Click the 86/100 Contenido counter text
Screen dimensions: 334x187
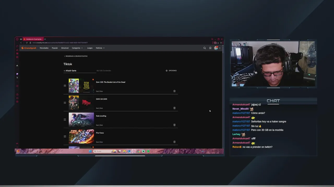pyautogui.click(x=104, y=71)
